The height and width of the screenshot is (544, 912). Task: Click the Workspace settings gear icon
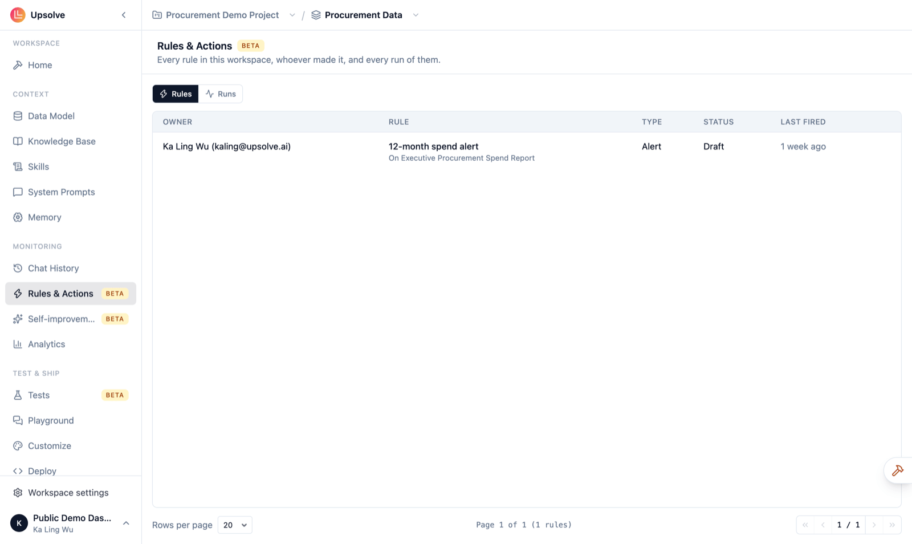(x=18, y=493)
